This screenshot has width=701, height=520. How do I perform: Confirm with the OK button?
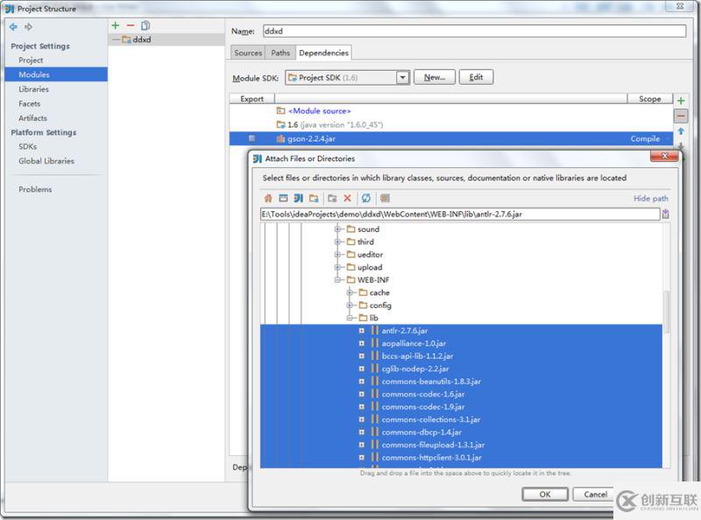tap(545, 494)
